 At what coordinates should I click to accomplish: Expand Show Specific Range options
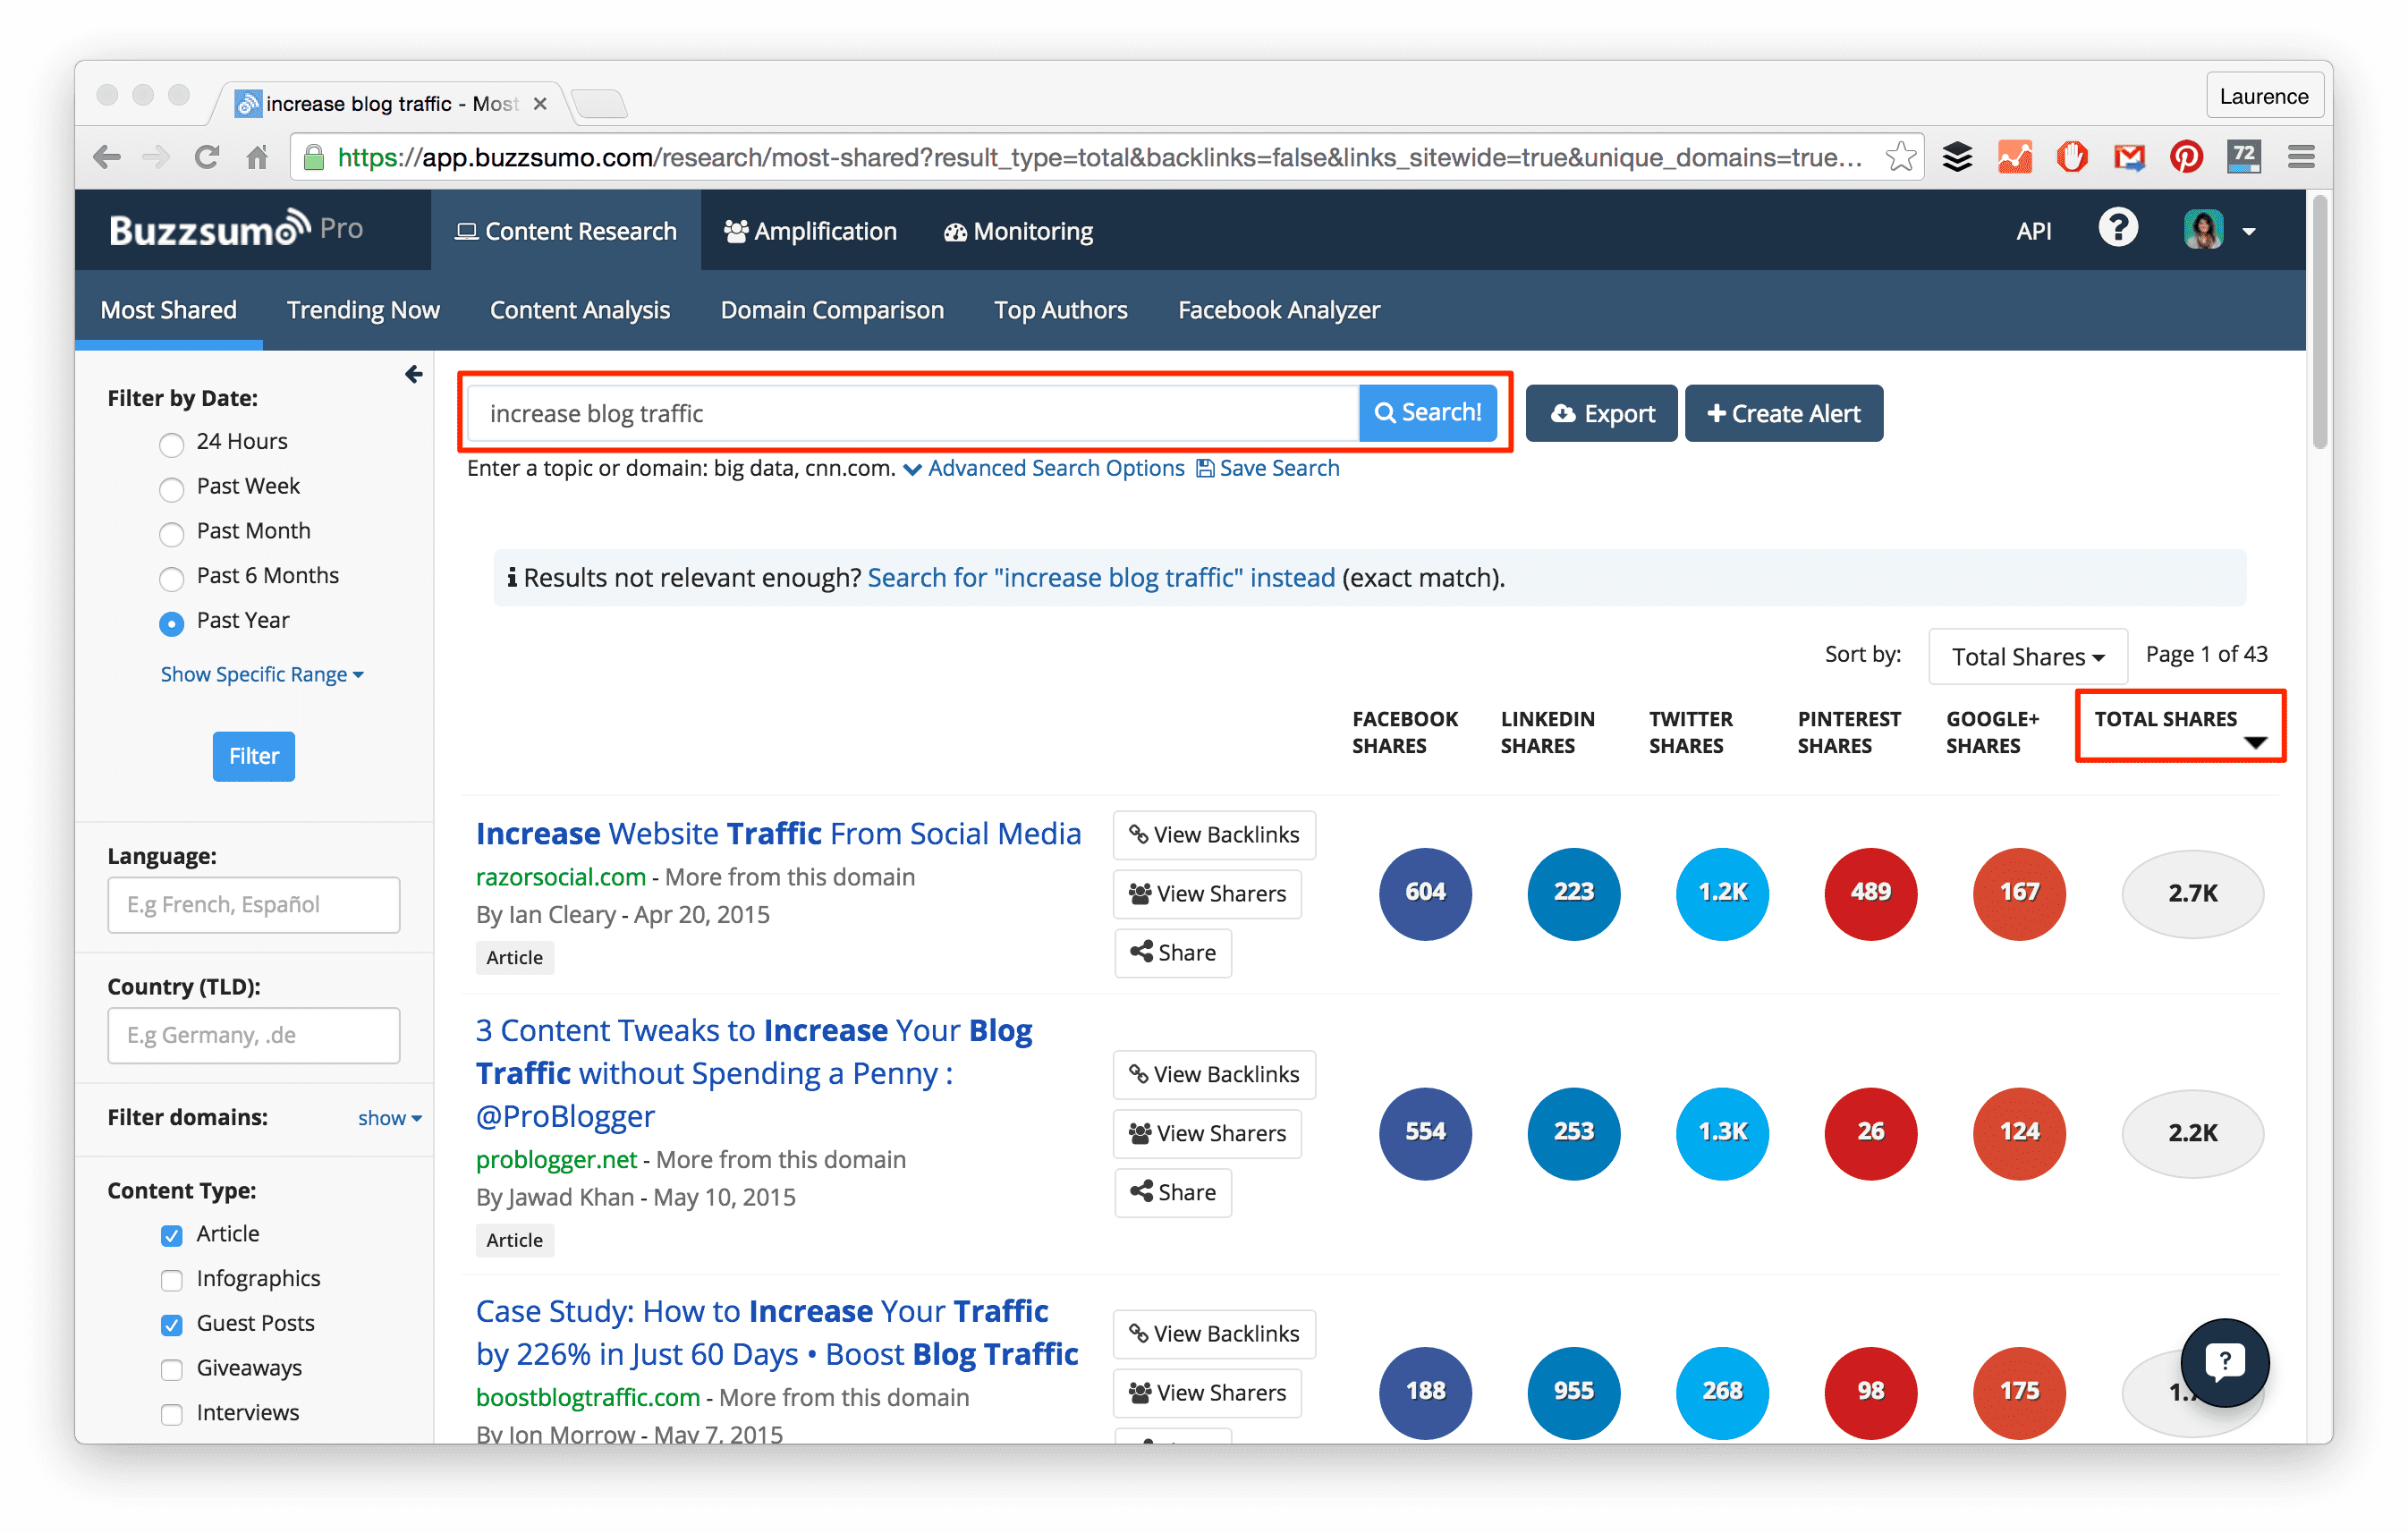[262, 675]
